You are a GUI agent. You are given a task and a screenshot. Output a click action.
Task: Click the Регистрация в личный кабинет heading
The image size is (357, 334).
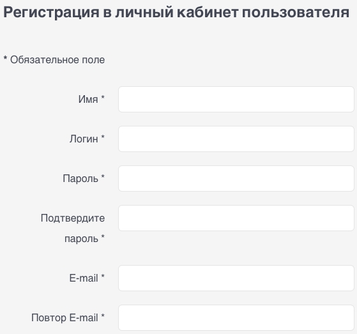[x=176, y=12]
